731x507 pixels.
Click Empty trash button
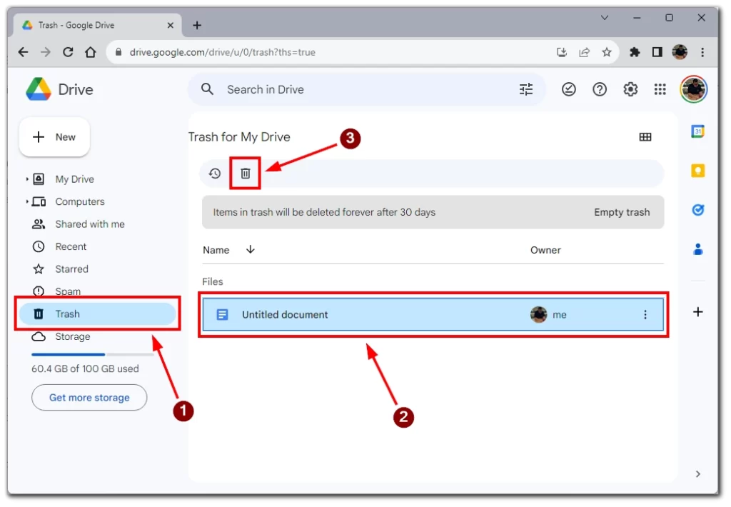coord(622,212)
